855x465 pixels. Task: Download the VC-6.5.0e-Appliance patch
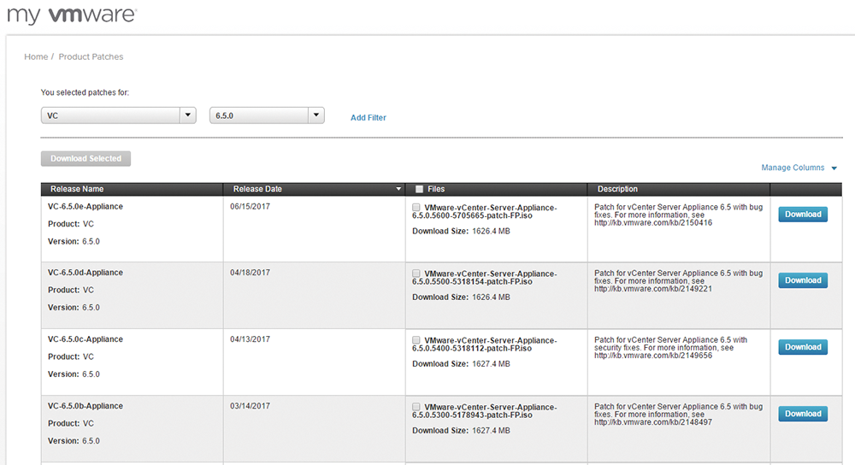coord(802,215)
